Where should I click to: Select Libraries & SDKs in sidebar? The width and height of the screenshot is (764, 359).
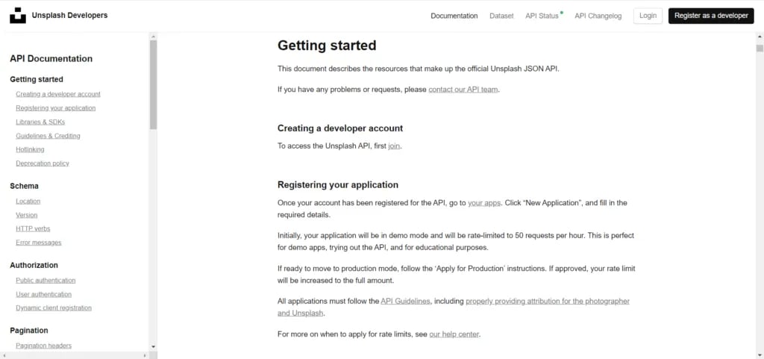tap(40, 122)
